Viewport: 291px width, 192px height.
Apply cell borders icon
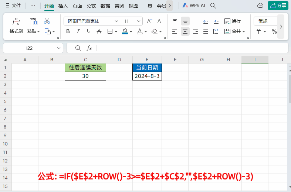coord(110,31)
